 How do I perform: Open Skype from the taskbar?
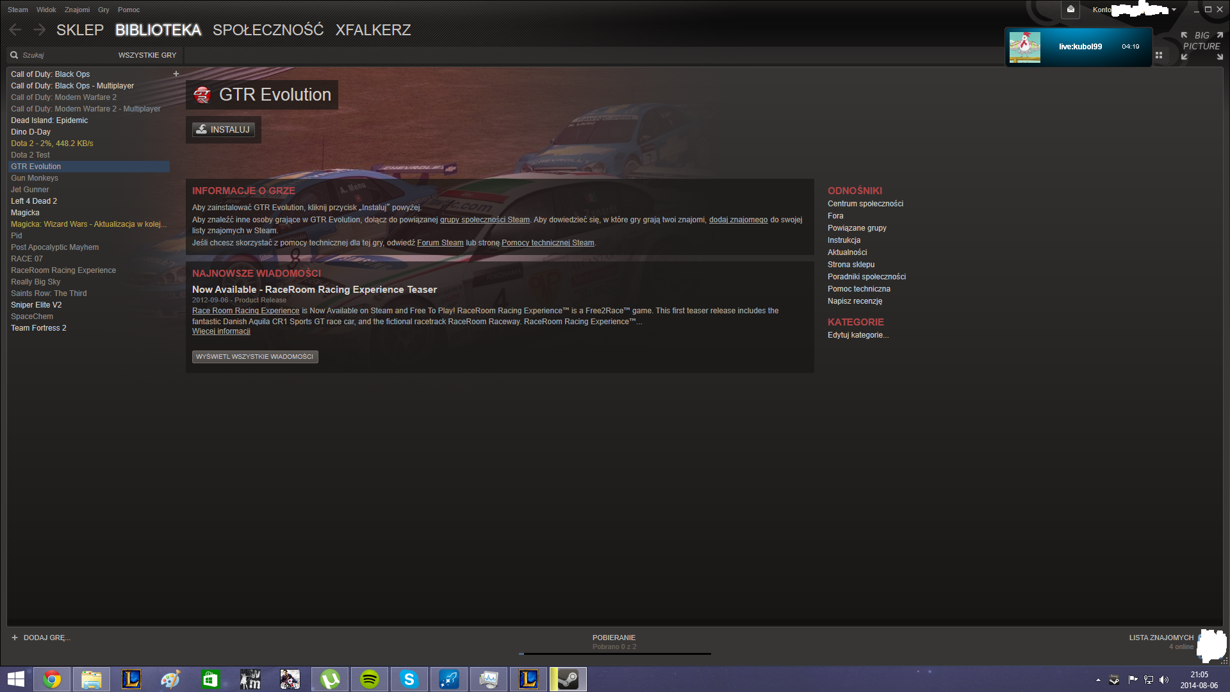(409, 679)
